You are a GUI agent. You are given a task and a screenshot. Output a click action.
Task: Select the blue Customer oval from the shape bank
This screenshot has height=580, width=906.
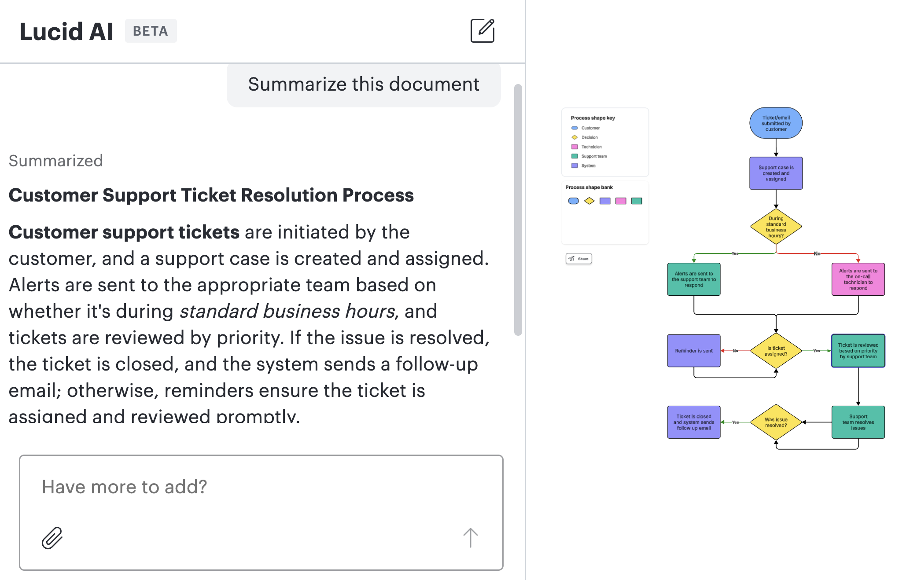point(574,201)
